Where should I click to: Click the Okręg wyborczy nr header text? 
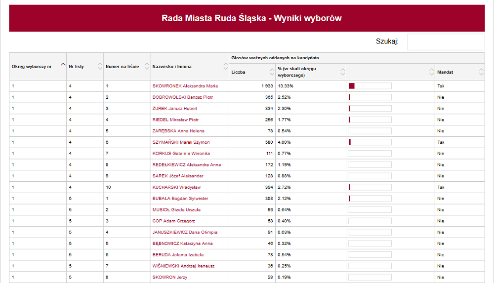pos(32,67)
